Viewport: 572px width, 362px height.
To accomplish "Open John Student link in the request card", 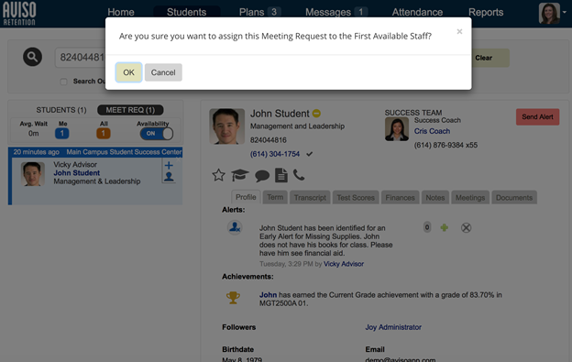I will [77, 173].
